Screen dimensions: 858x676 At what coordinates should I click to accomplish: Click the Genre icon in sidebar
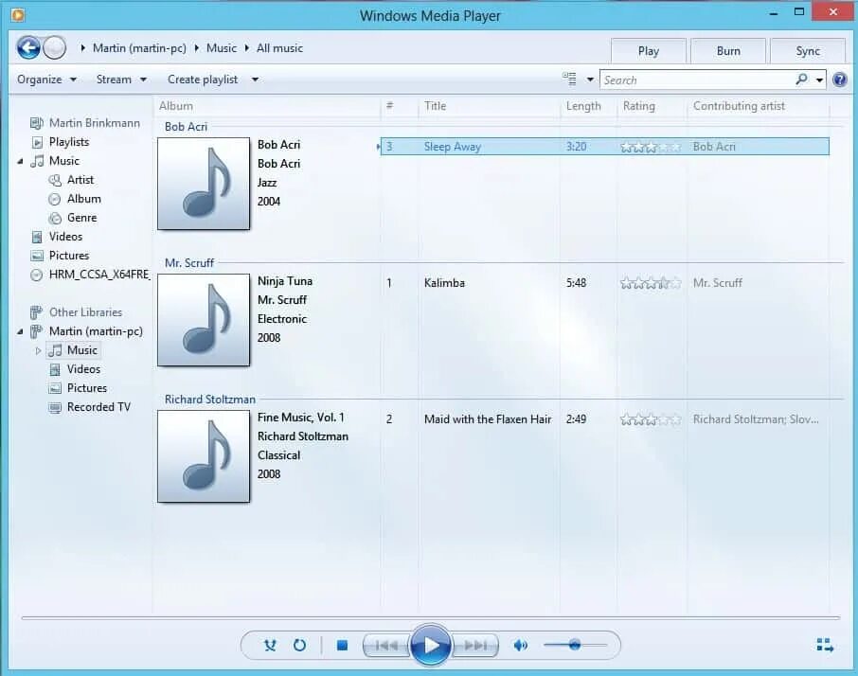pyautogui.click(x=55, y=218)
